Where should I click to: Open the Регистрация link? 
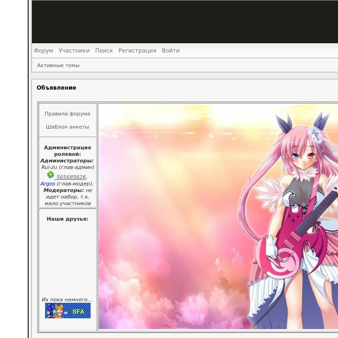coord(137,50)
